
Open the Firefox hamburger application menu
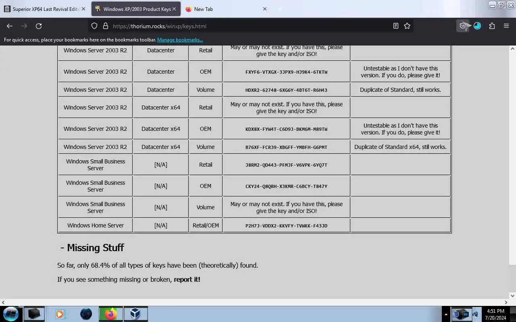click(506, 26)
